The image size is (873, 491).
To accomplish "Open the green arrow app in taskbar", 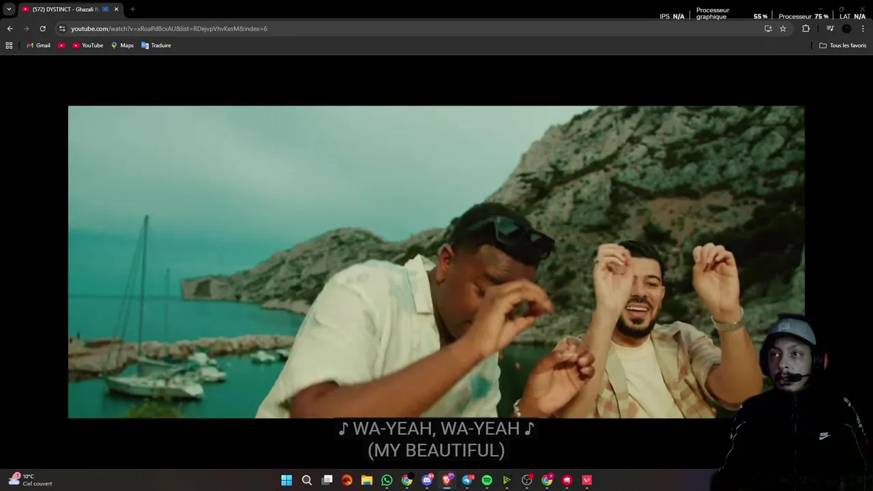I will point(507,480).
